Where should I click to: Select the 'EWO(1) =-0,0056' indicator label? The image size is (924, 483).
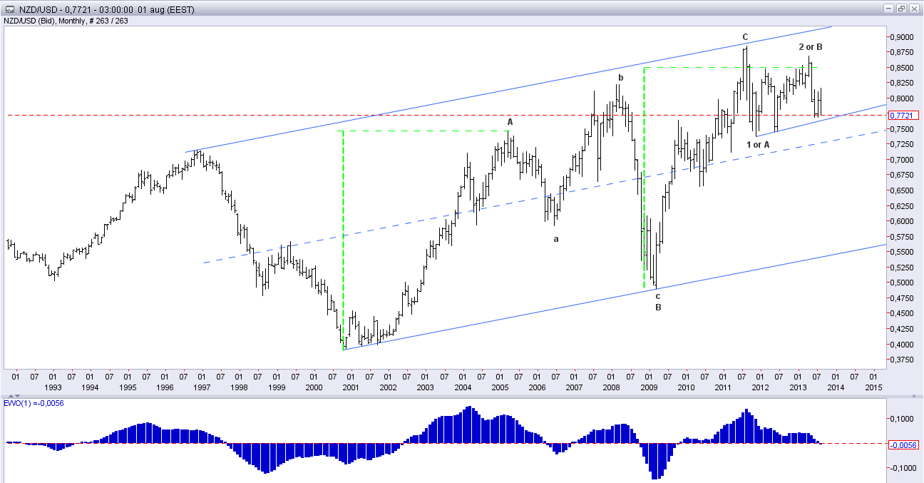[33, 403]
